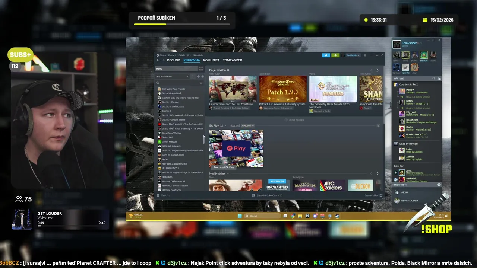Open File Explorer folder icon in taskbar

point(300,216)
